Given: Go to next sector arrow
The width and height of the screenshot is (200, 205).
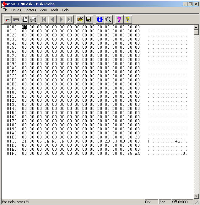Looking at the screenshot, I should [61, 19].
